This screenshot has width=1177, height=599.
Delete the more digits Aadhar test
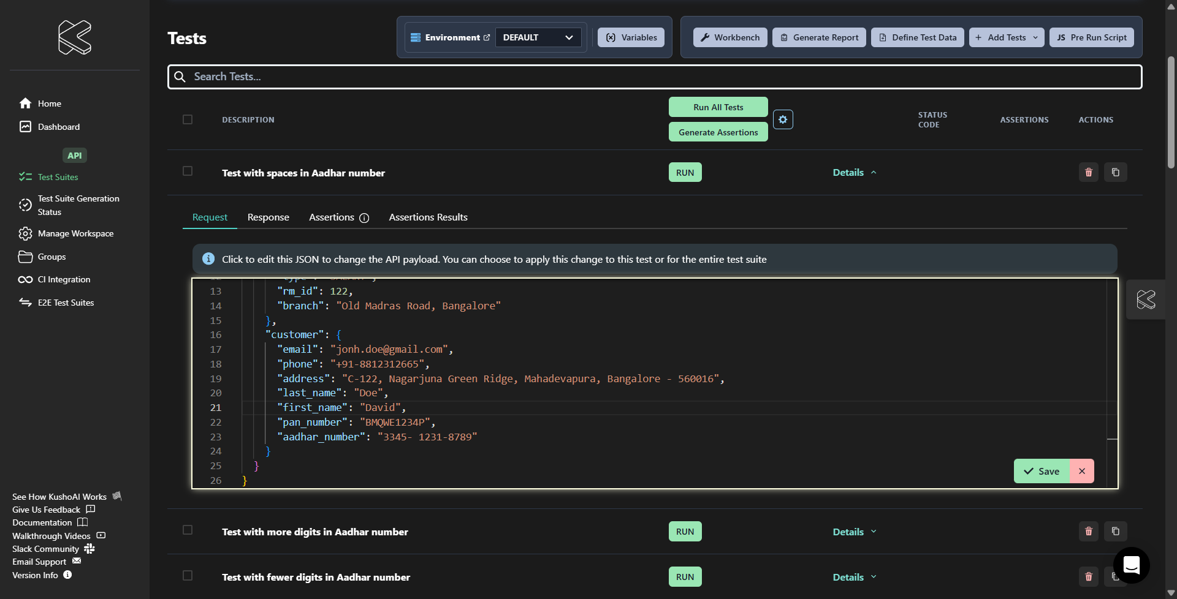[1089, 532]
